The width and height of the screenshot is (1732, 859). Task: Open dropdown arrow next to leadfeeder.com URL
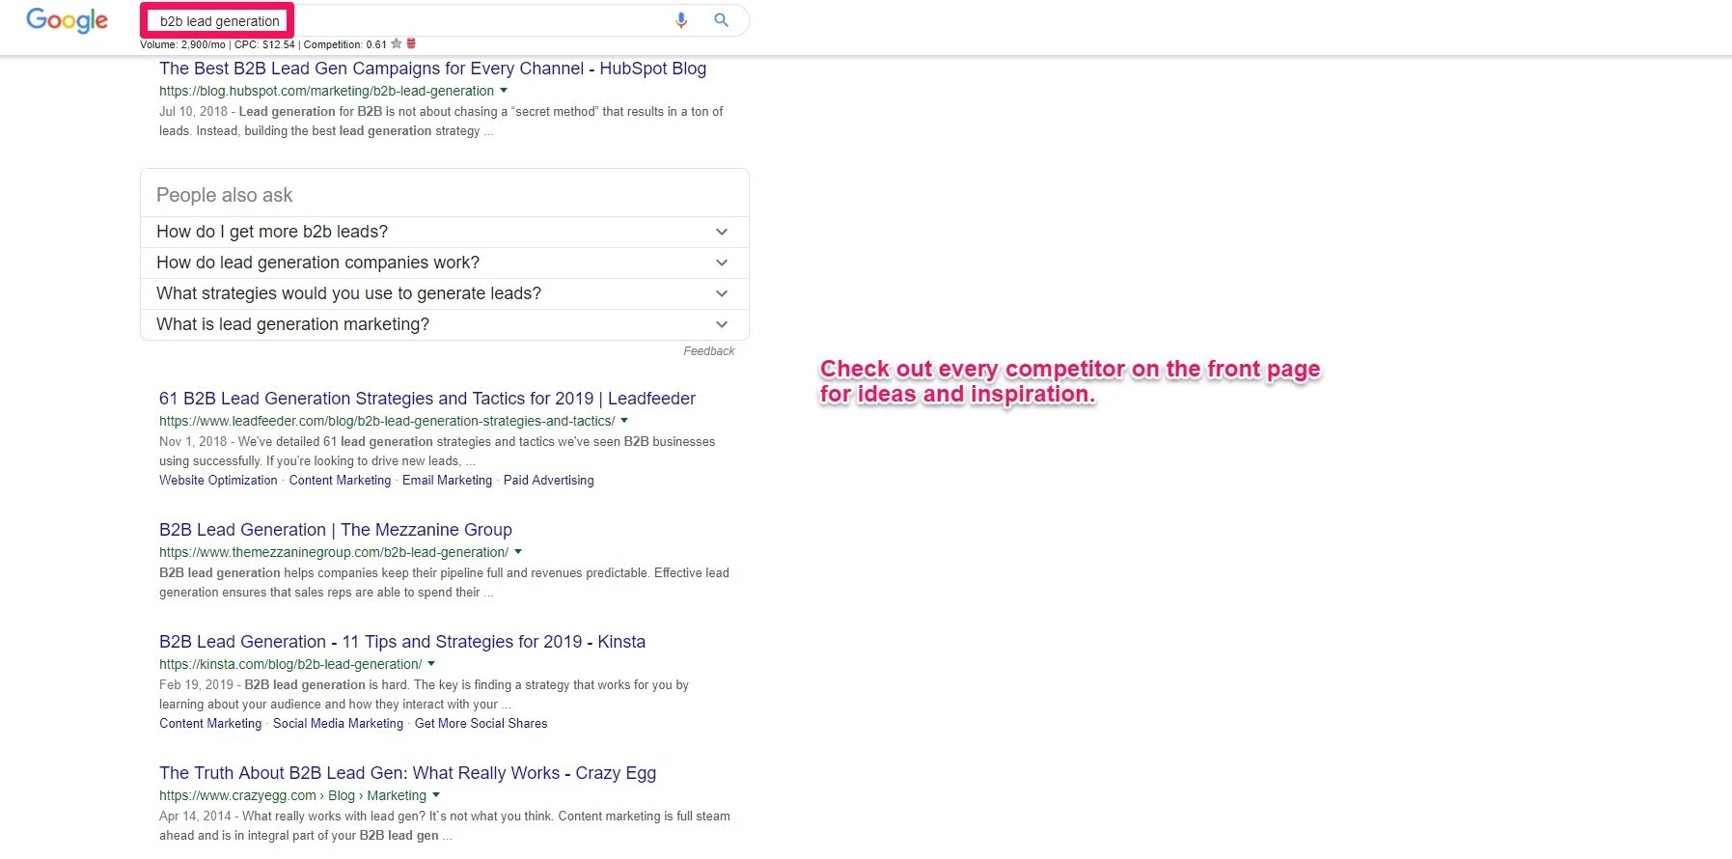click(624, 421)
